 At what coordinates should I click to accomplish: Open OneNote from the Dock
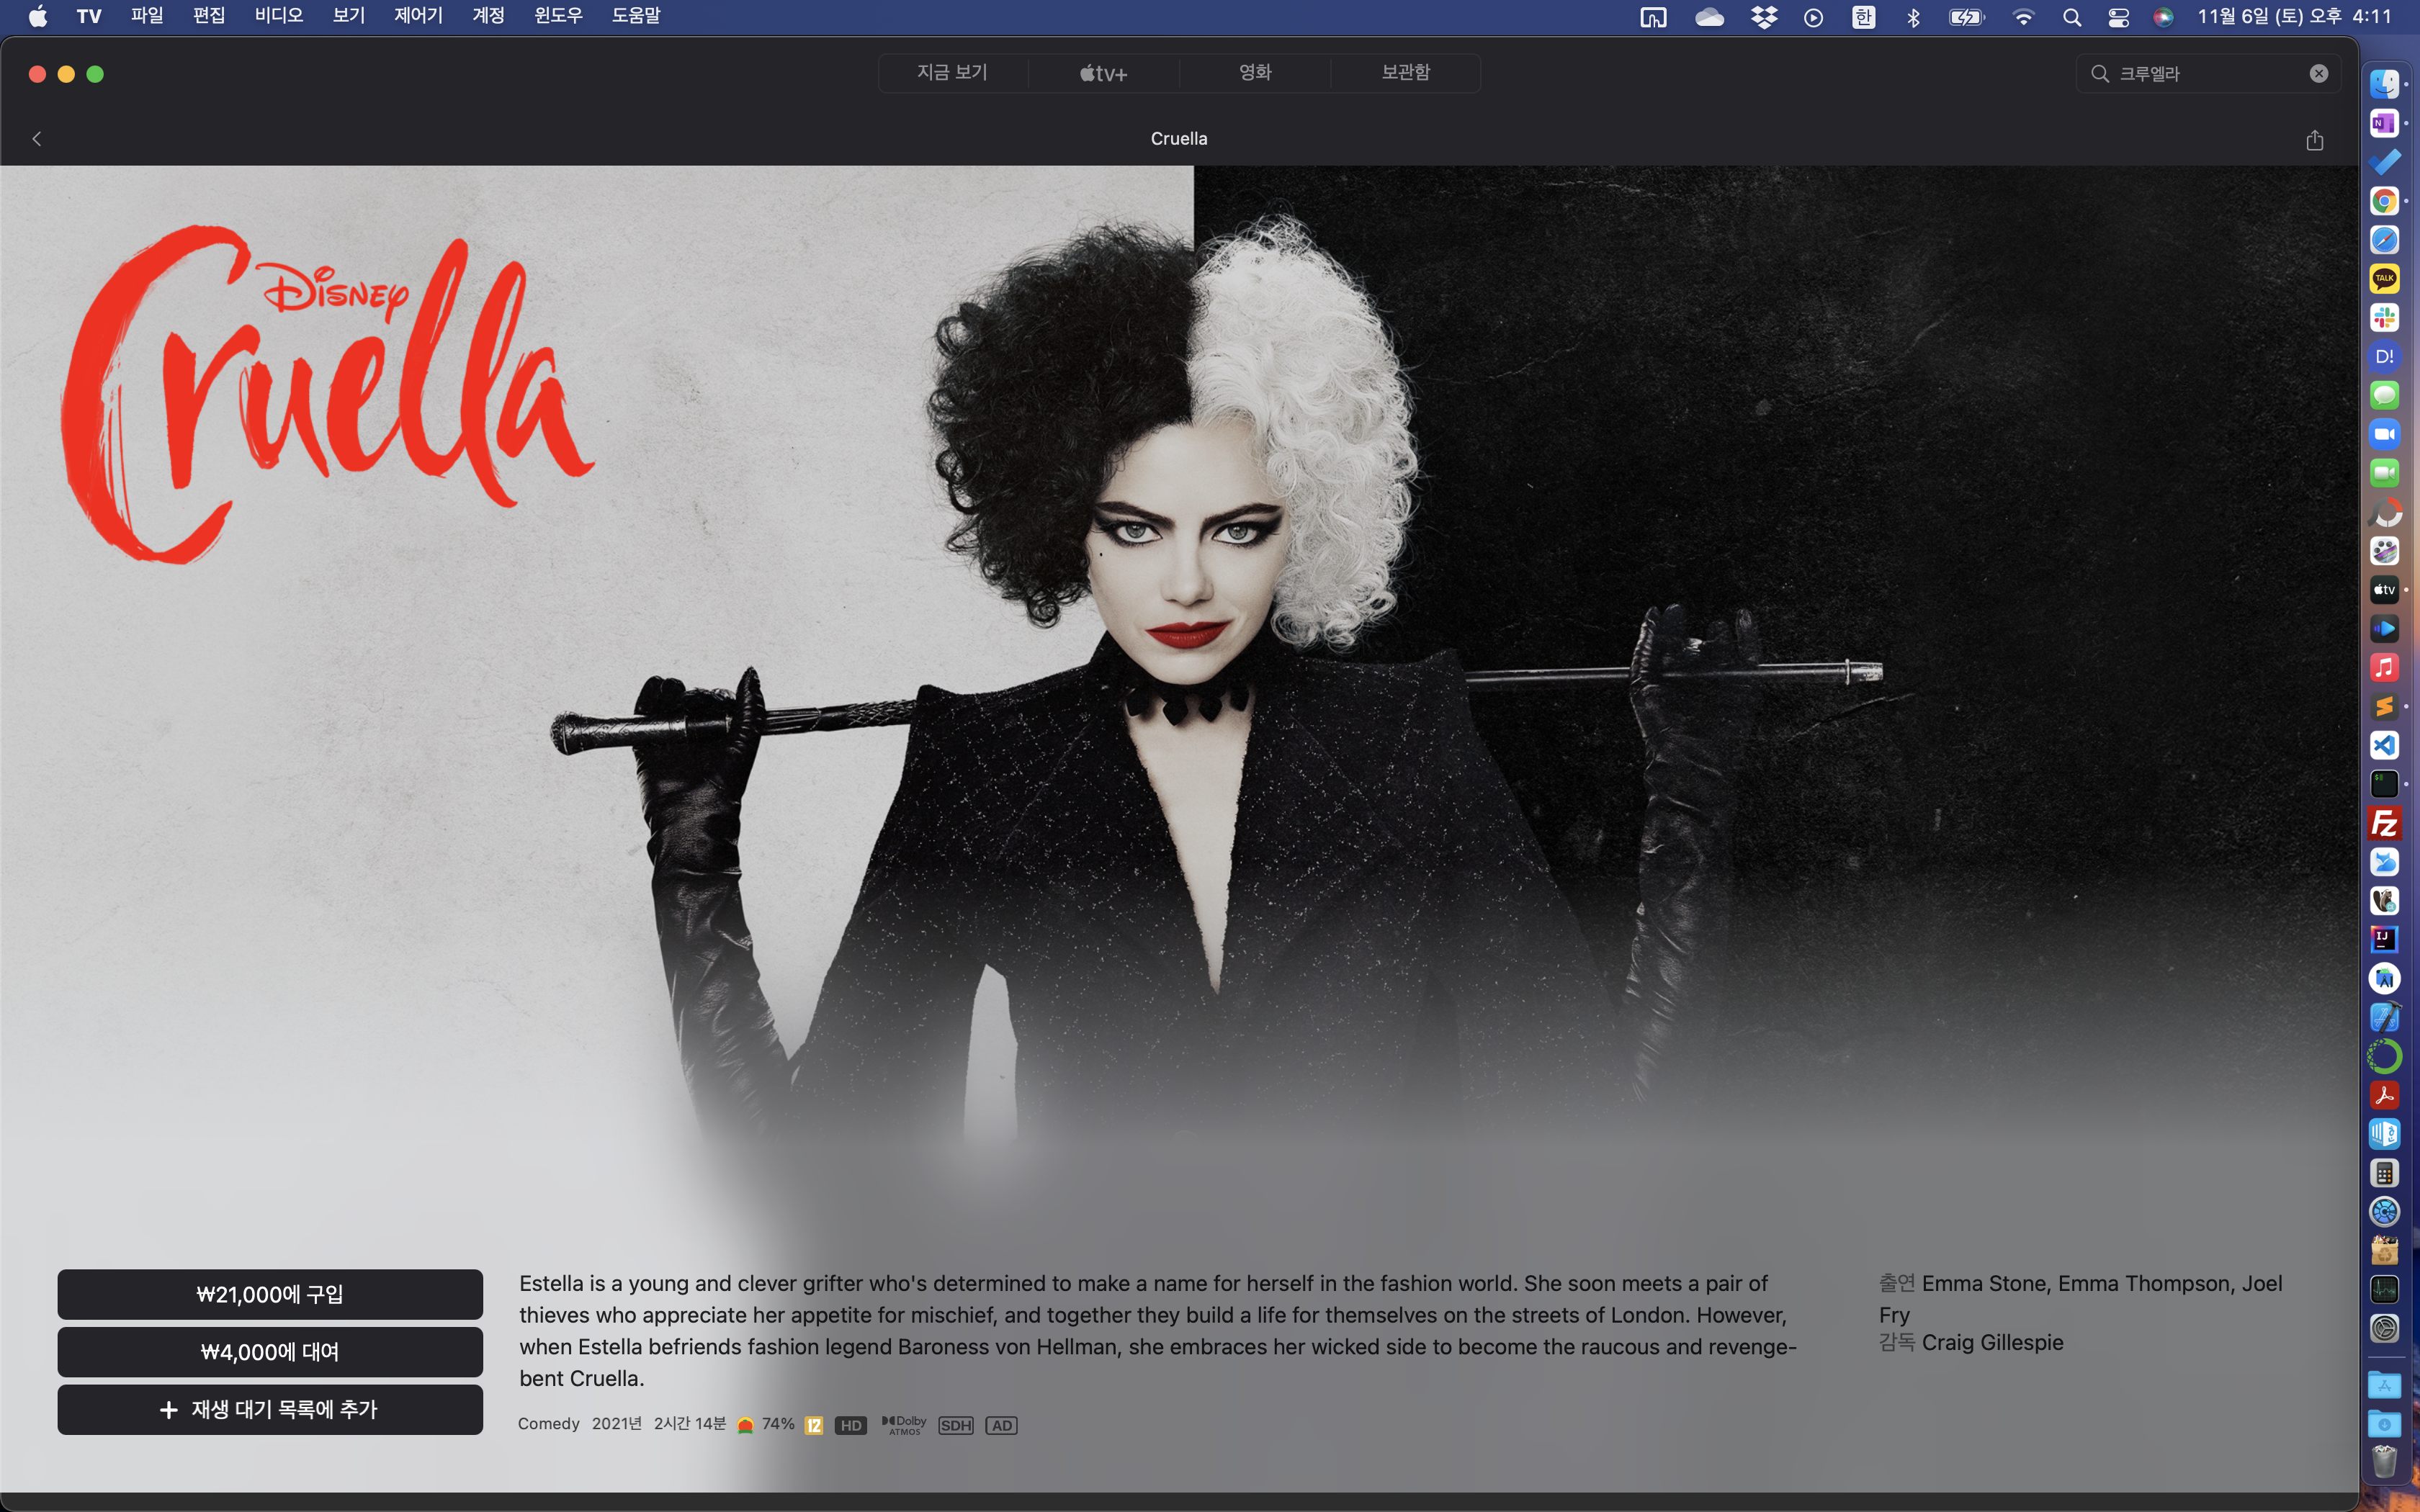click(2384, 124)
